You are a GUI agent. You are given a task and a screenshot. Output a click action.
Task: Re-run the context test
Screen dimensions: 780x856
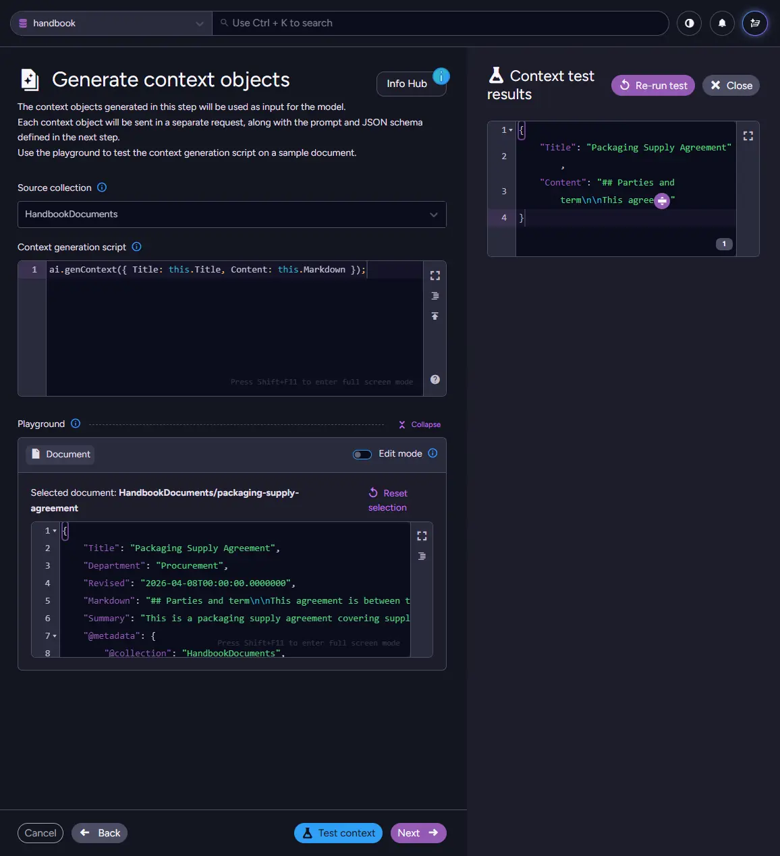pyautogui.click(x=653, y=86)
